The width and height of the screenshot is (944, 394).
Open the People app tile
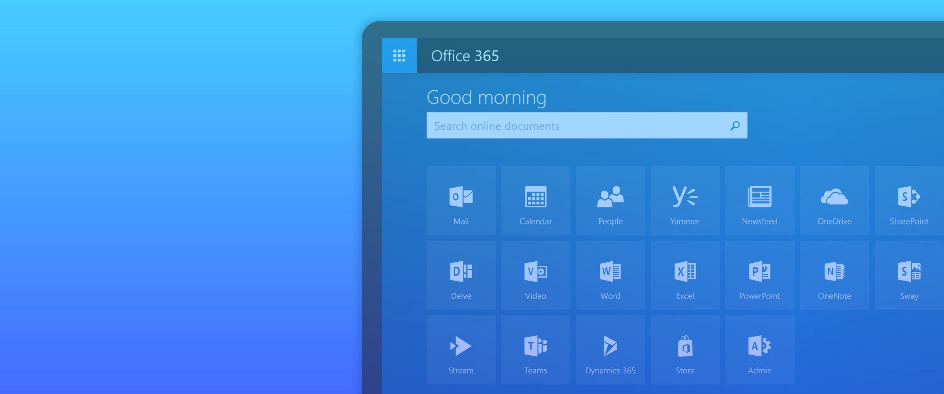point(610,201)
